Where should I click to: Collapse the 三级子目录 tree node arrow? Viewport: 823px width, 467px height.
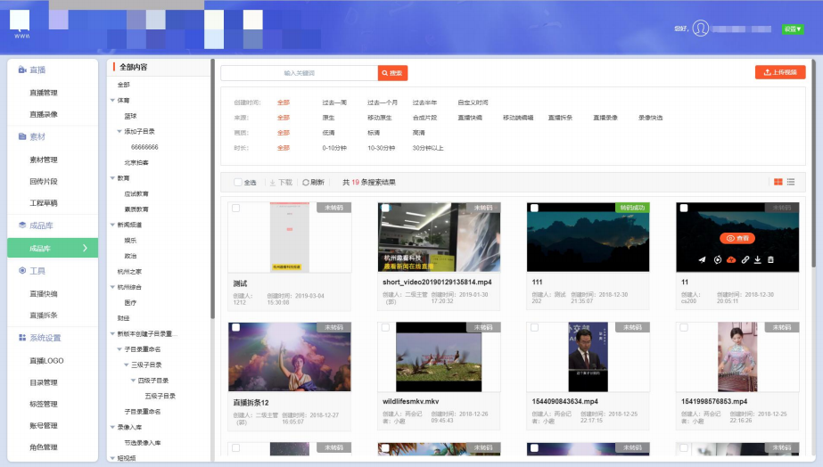coord(127,365)
